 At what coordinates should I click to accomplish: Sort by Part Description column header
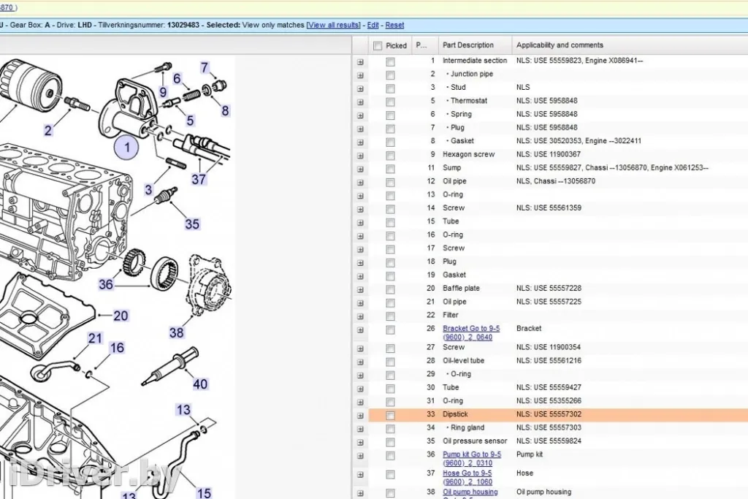coord(468,45)
